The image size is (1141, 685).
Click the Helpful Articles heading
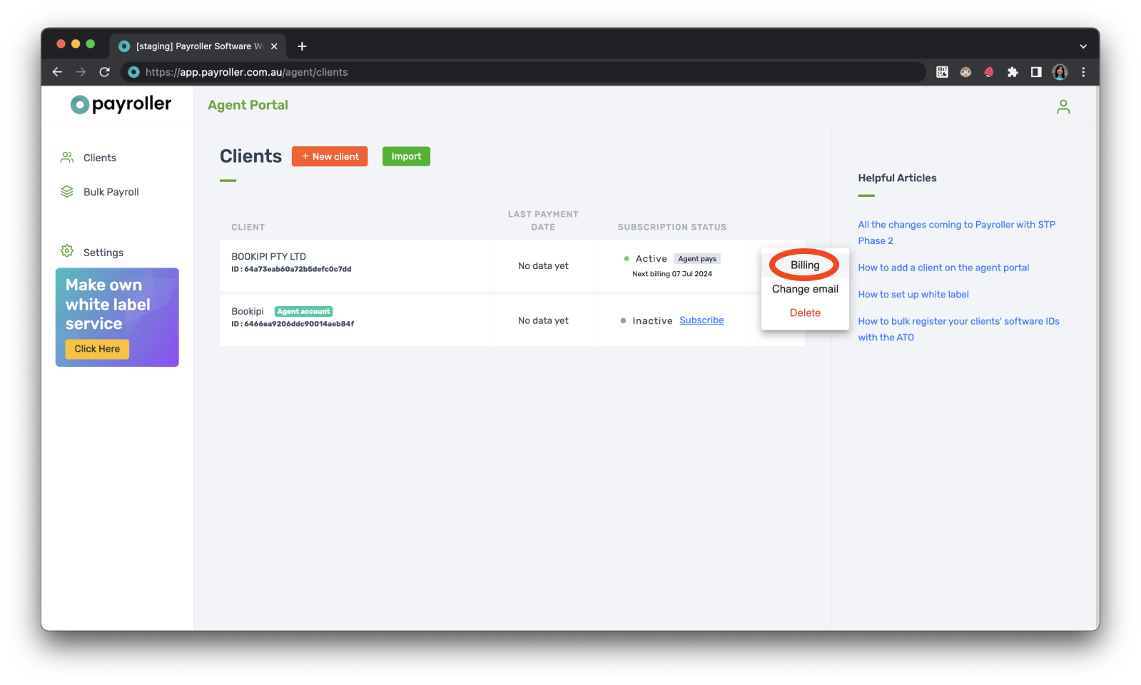pyautogui.click(x=897, y=178)
